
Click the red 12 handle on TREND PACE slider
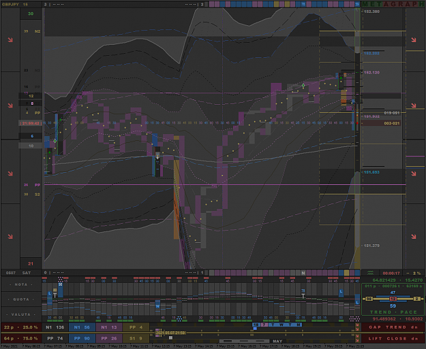click(x=393, y=299)
